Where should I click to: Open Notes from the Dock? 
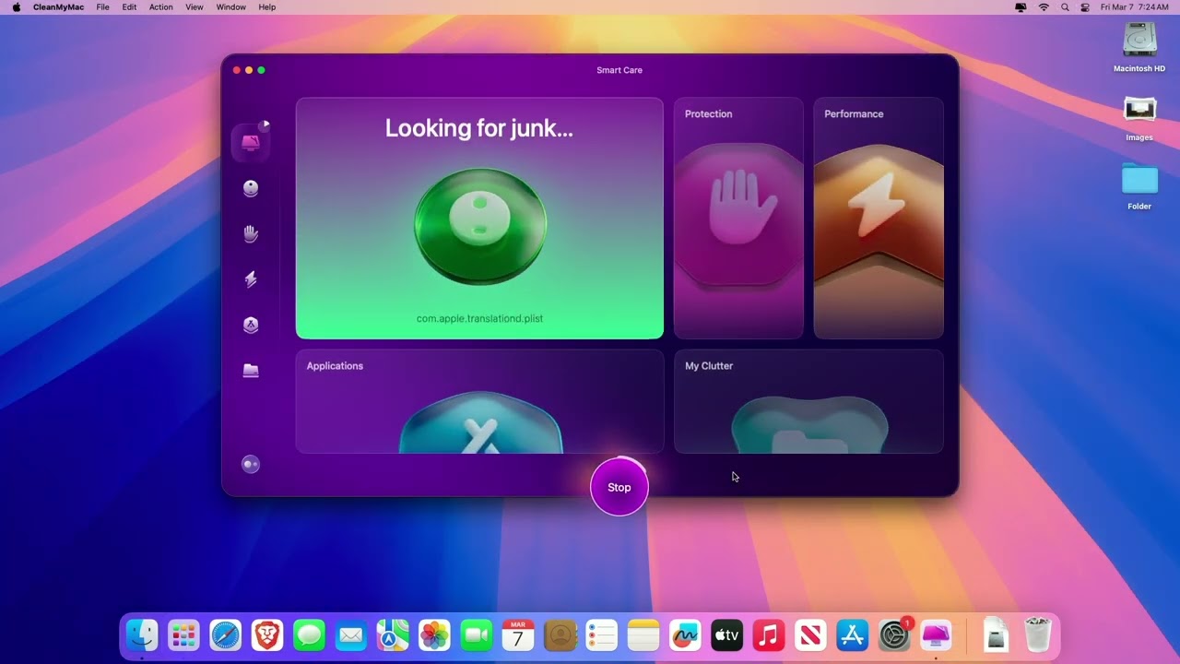643,635
